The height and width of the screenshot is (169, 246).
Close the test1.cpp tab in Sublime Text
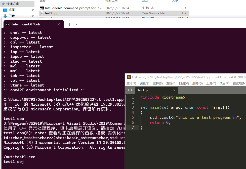[x=174, y=90]
